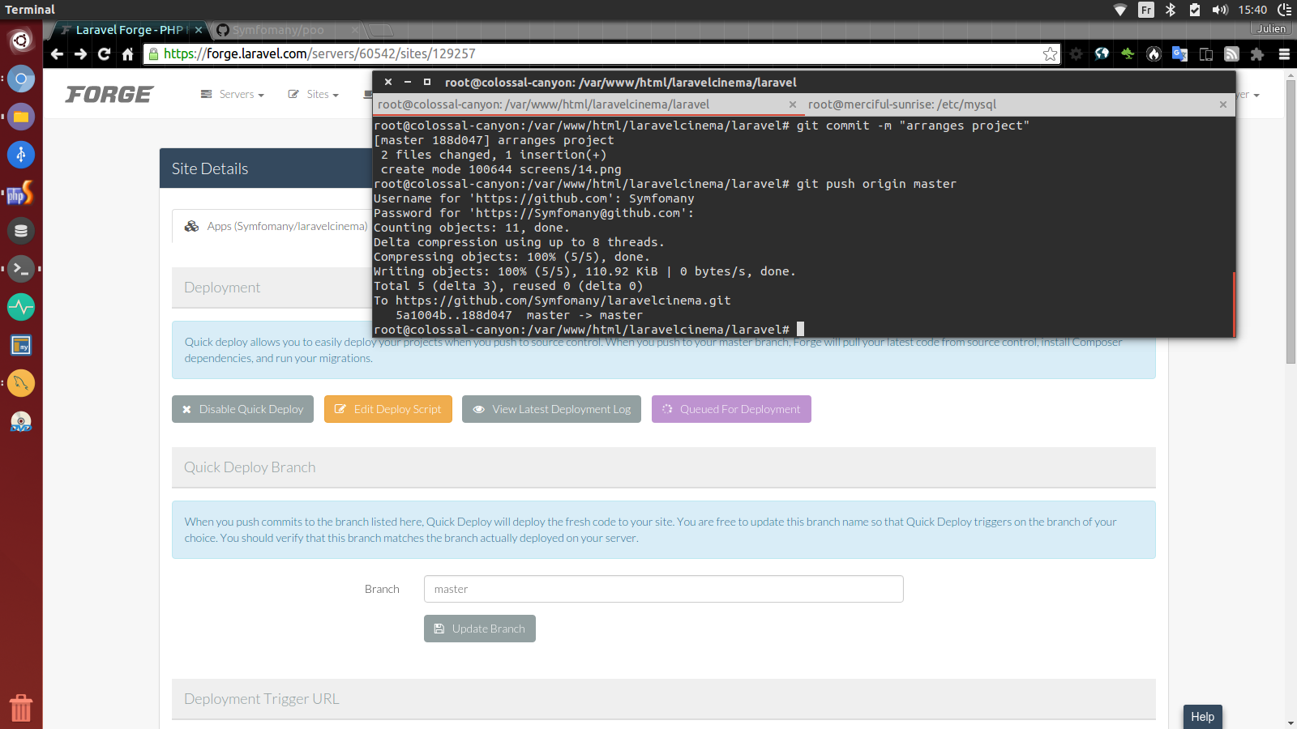1297x729 pixels.
Task: Close the merciful-sunrise terminal tab
Action: point(1223,104)
